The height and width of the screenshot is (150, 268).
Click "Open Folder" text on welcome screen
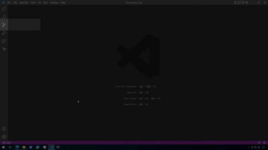click(x=130, y=98)
